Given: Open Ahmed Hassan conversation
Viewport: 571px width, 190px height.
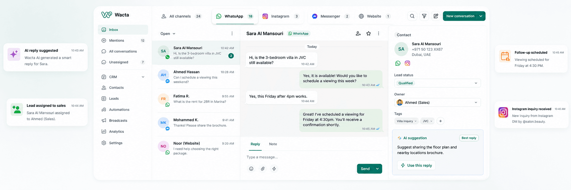Looking at the screenshot, I should pos(196,77).
